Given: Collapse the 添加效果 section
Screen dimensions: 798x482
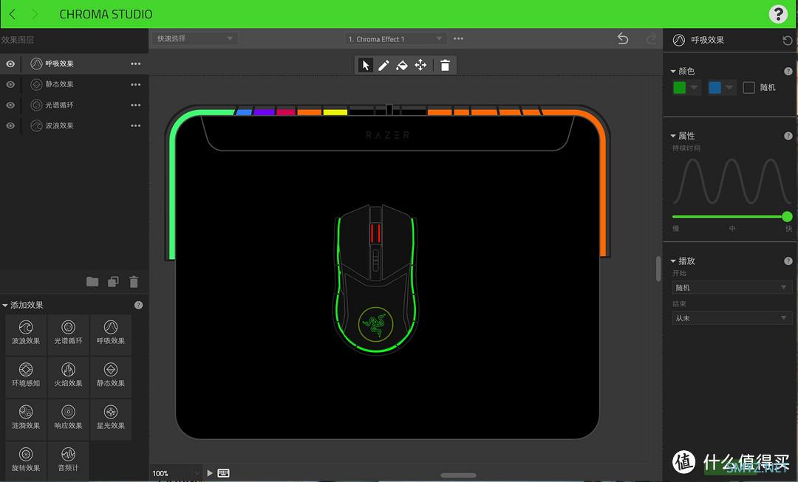Looking at the screenshot, I should click(5, 305).
